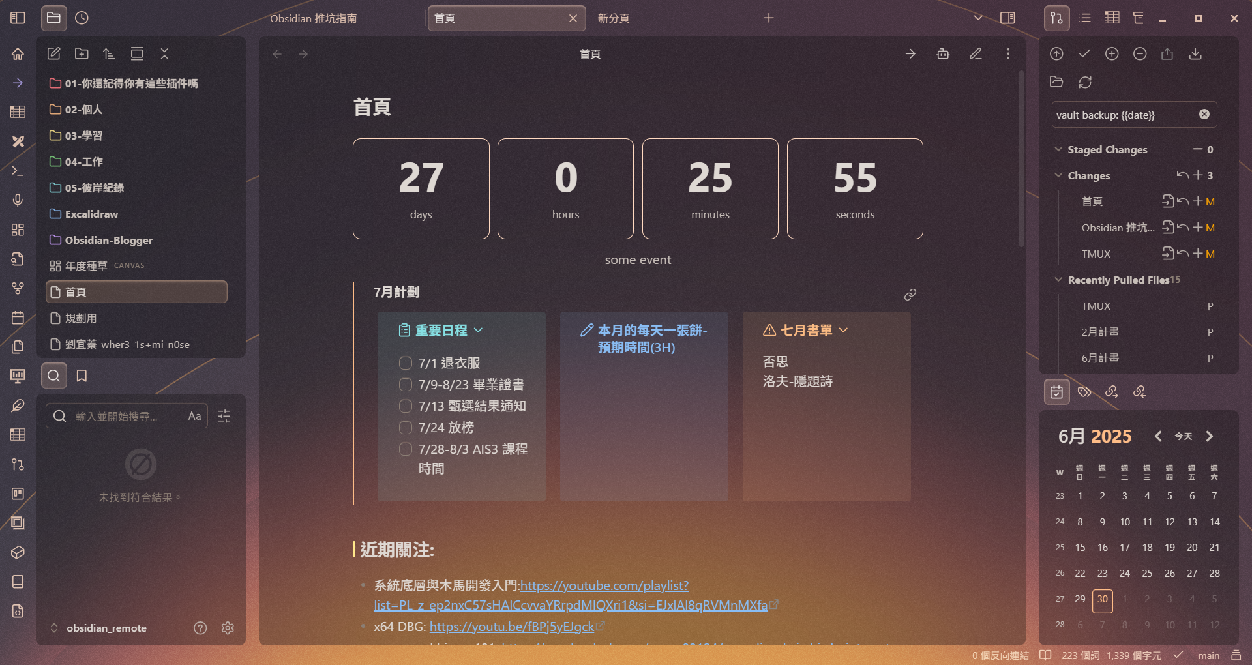Jump to 今天 in calendar

coord(1184,436)
